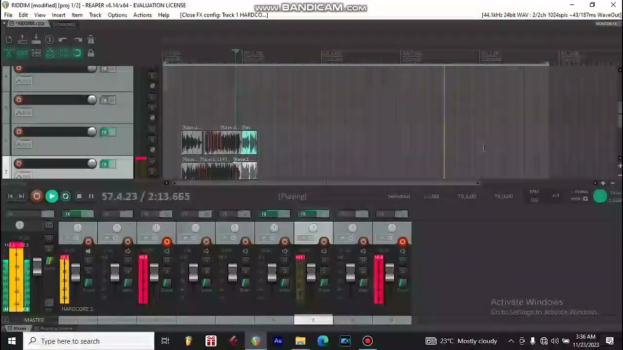Click the master track mono/stereo icon
The height and width of the screenshot is (350, 623).
[x=49, y=225]
